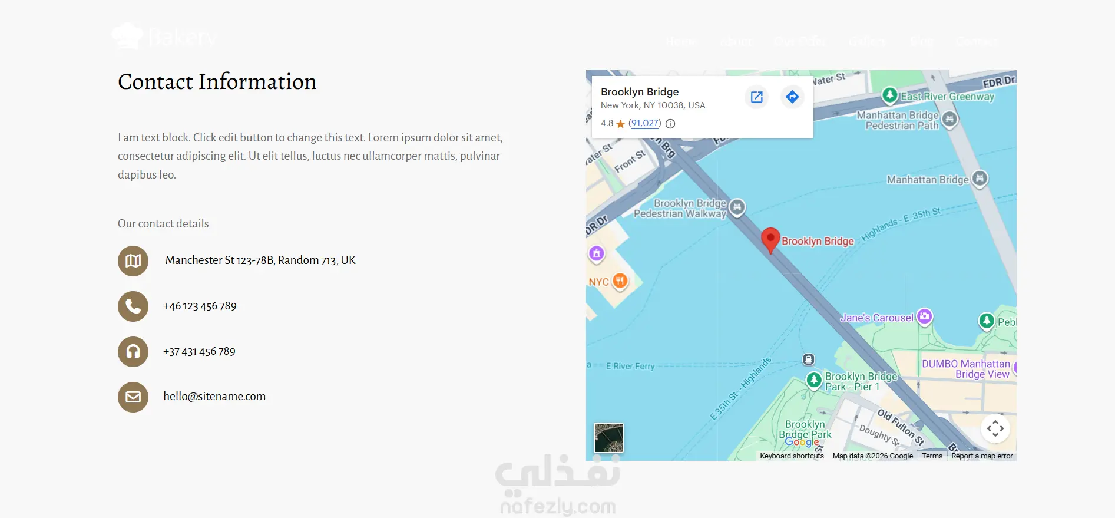Image resolution: width=1115 pixels, height=518 pixels.
Task: Open the map Terms link
Action: click(x=932, y=456)
